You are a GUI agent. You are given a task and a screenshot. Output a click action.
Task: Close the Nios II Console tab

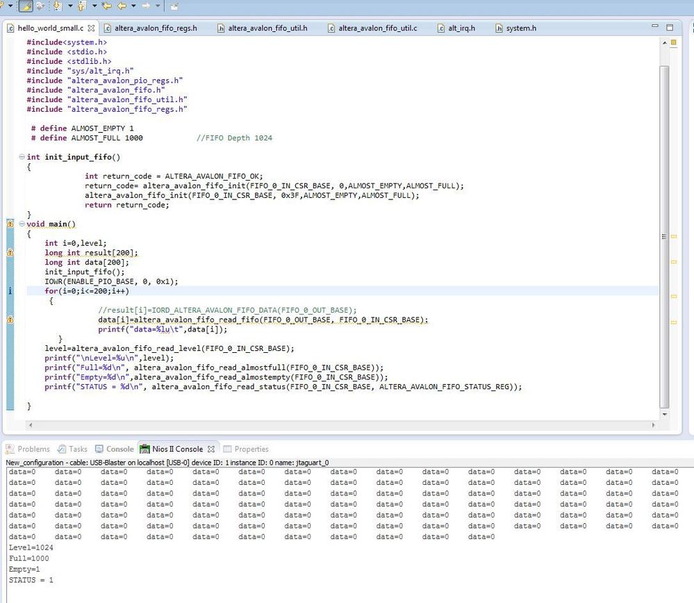pos(211,449)
